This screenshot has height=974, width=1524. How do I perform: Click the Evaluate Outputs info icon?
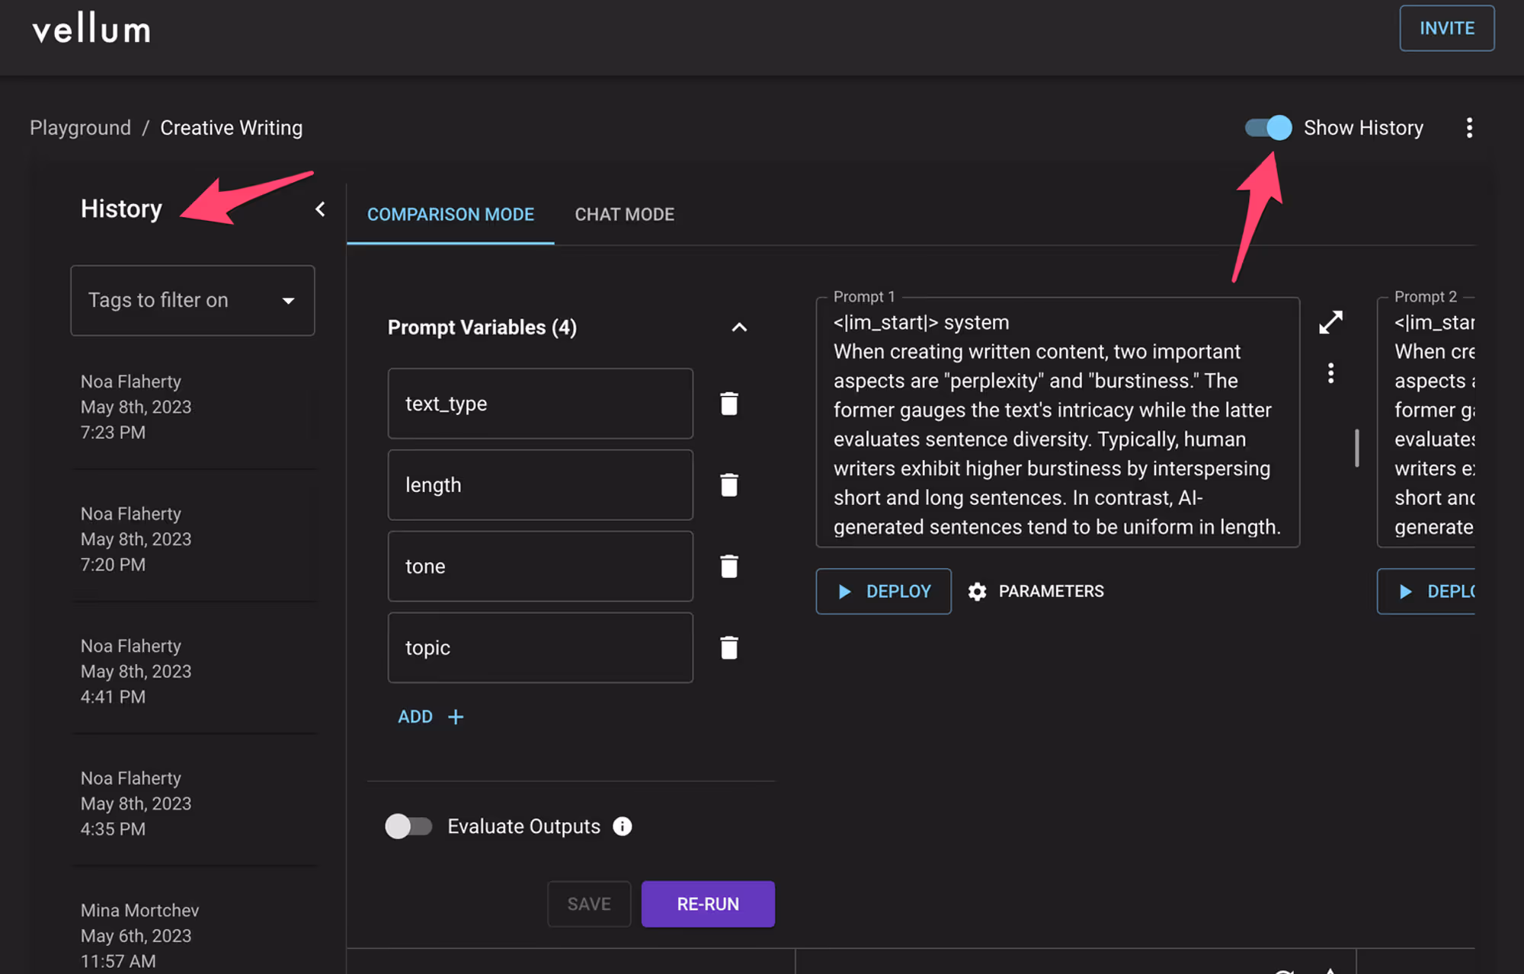[623, 826]
